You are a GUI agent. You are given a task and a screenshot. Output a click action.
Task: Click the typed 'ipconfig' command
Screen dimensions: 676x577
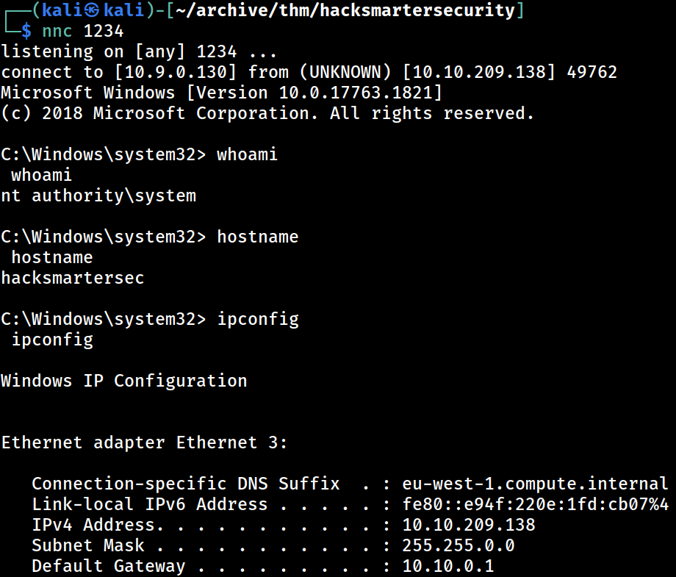[x=258, y=320]
